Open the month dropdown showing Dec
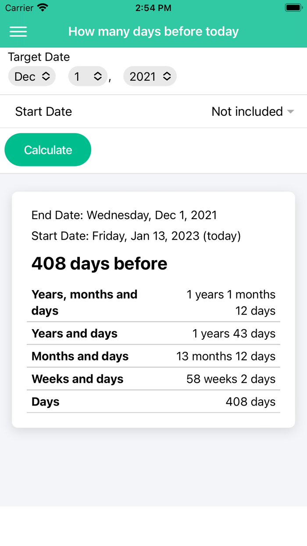The image size is (307, 546). point(32,76)
